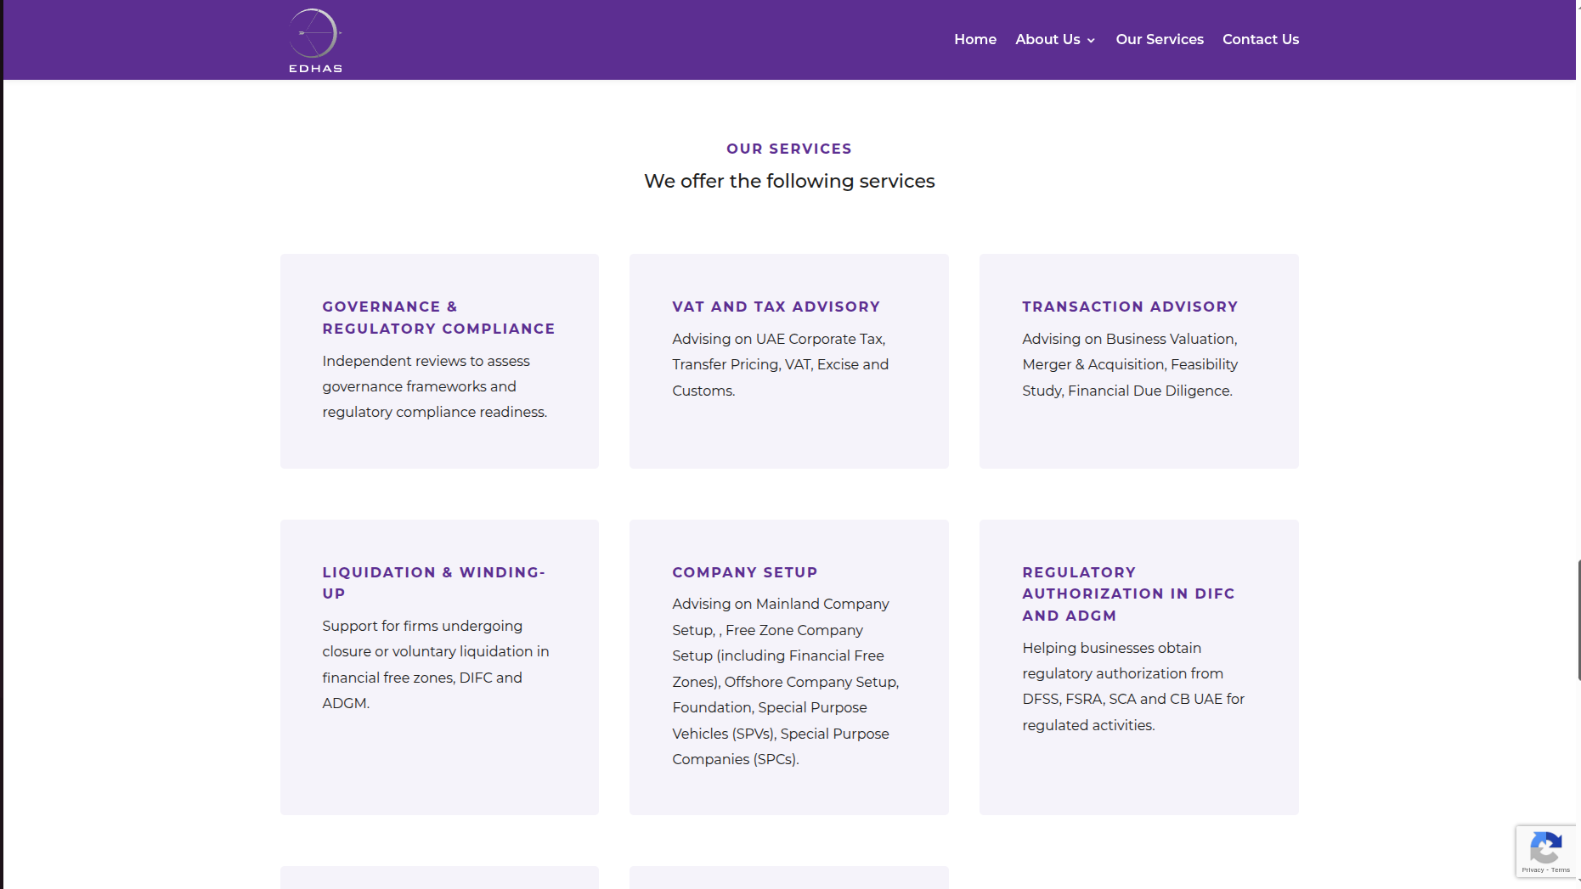
Task: Click 'We offer the following services' text
Action: tap(789, 181)
